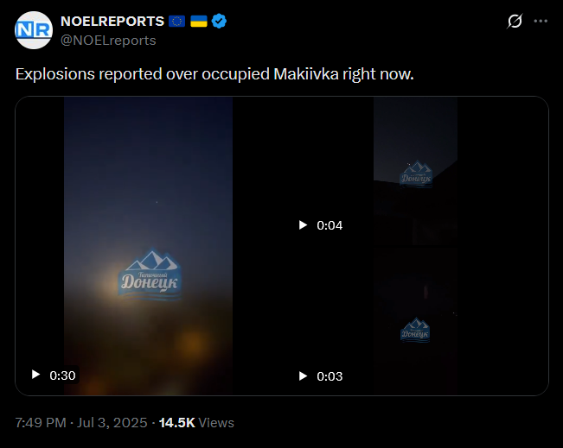Screen dimensions: 563x448
Task: Click the 0:04 duration label
Action: [329, 225]
